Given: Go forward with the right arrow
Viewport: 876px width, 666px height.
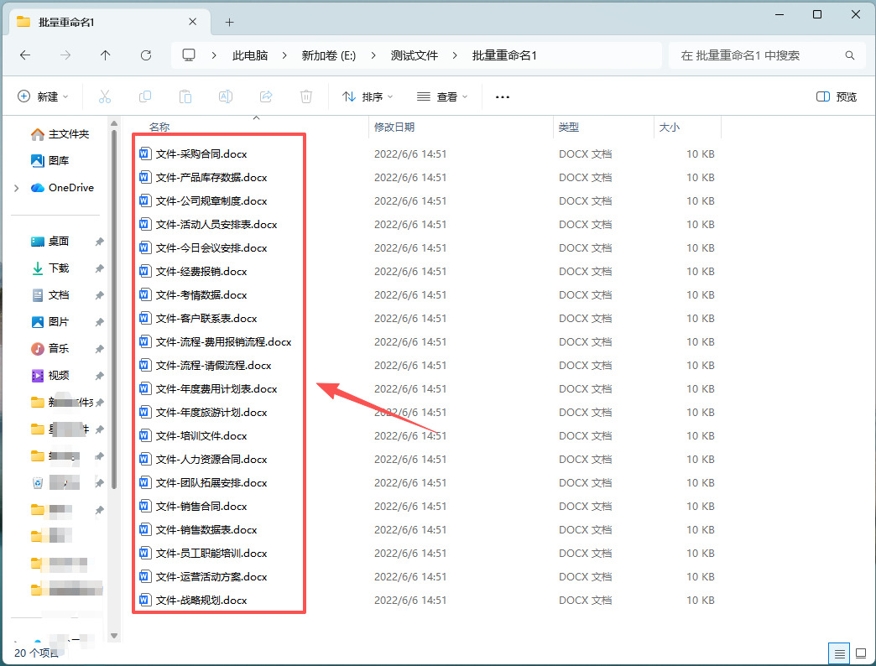Looking at the screenshot, I should (65, 55).
